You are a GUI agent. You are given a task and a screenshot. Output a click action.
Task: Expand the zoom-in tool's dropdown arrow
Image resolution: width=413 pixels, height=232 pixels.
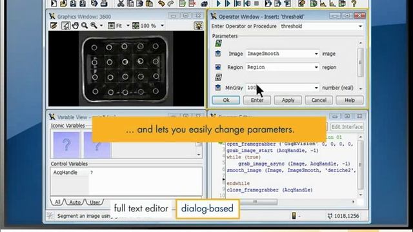pyautogui.click(x=101, y=26)
